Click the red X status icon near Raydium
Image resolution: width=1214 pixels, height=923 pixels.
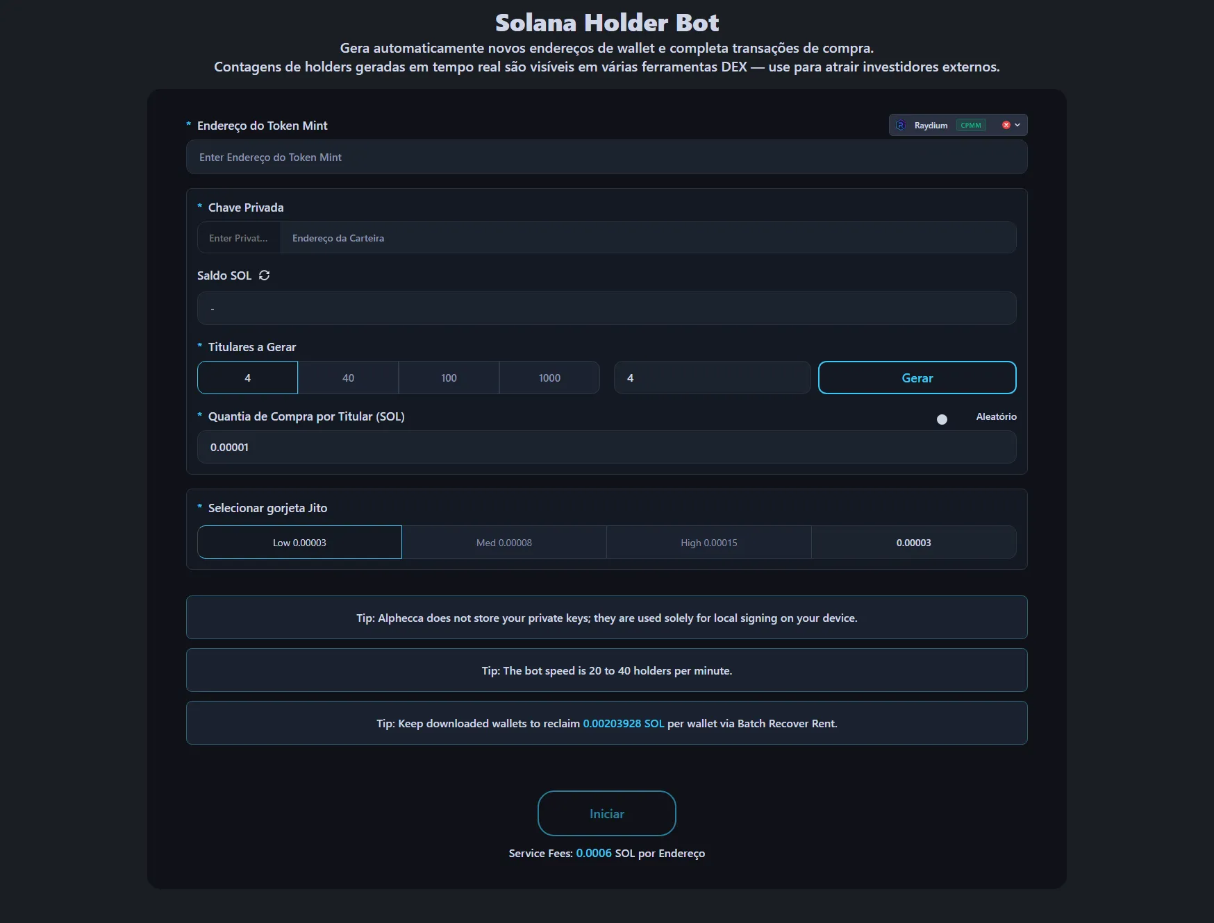click(1006, 125)
